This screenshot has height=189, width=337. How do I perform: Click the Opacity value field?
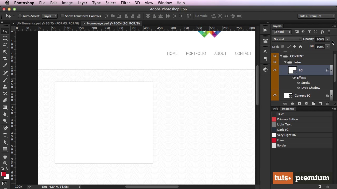click(x=320, y=39)
